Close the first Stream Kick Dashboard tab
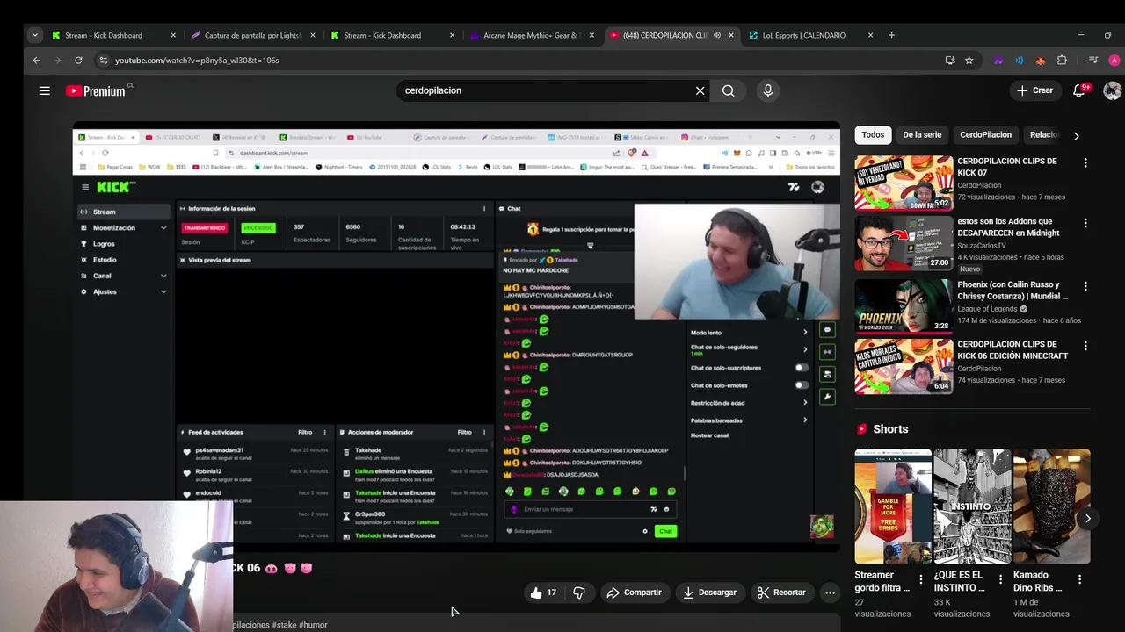Viewport: 1125px width, 632px height. (x=173, y=35)
